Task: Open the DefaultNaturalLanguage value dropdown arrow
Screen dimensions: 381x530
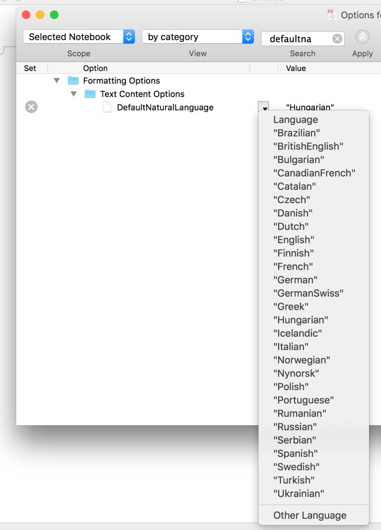Action: pos(264,108)
